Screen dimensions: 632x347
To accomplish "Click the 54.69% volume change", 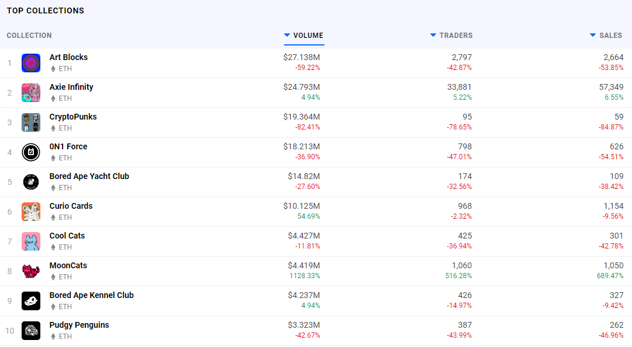I will coord(309,216).
